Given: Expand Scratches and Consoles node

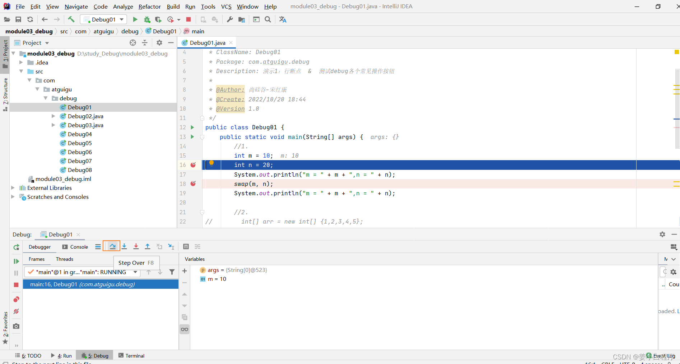Looking at the screenshot, I should point(13,197).
